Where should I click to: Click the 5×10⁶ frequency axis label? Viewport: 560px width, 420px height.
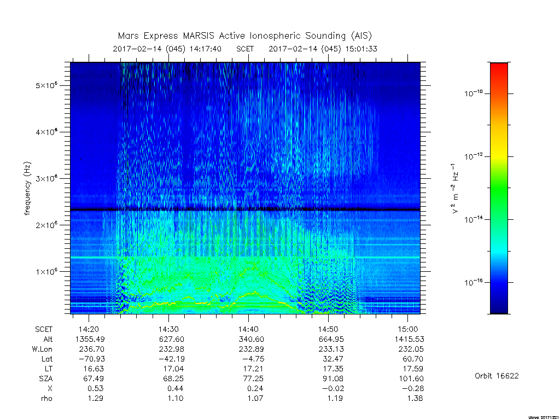click(46, 85)
